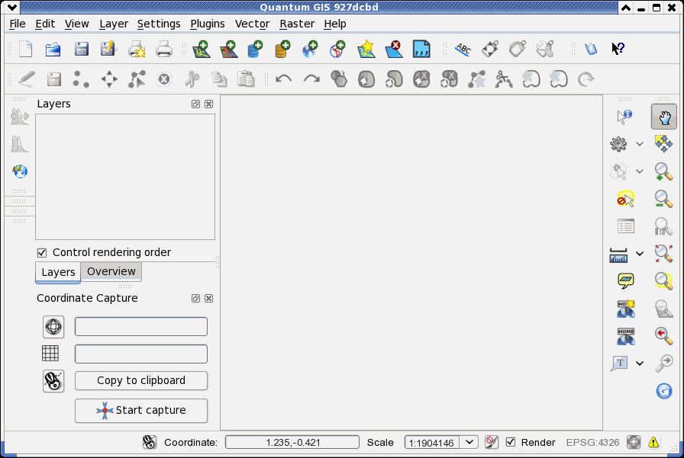
Task: Click the Zoom Last icon with red arrow
Action: point(663,335)
